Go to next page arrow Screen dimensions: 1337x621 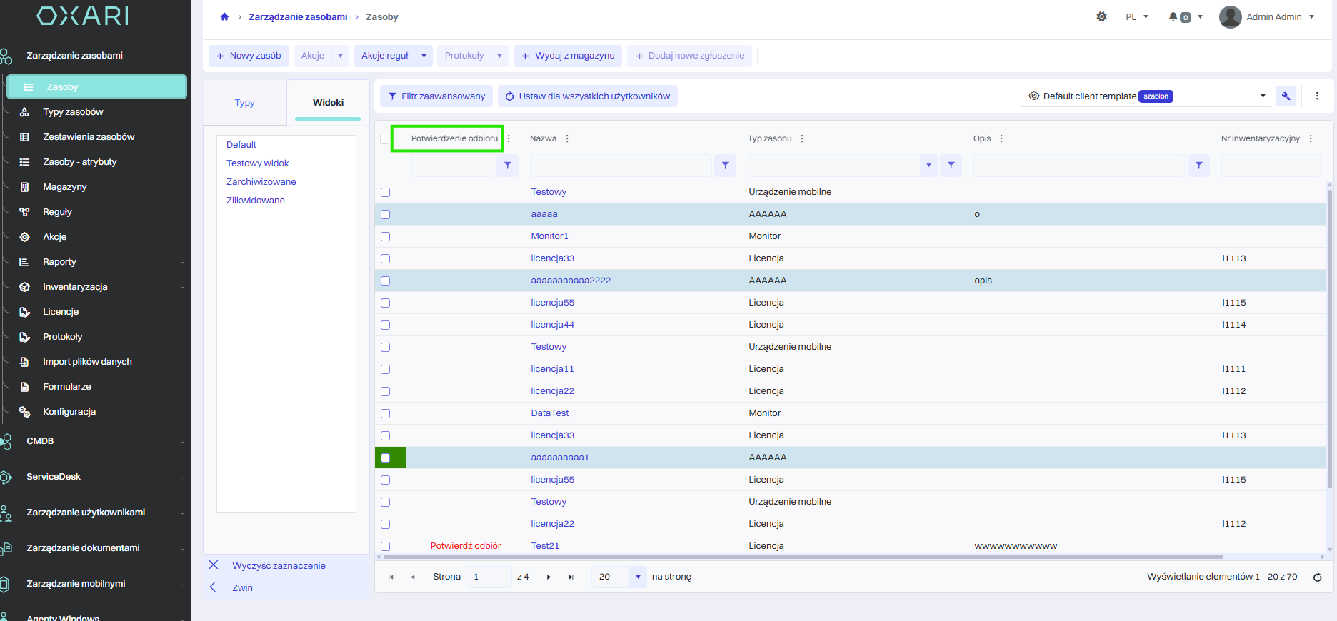[x=549, y=577]
